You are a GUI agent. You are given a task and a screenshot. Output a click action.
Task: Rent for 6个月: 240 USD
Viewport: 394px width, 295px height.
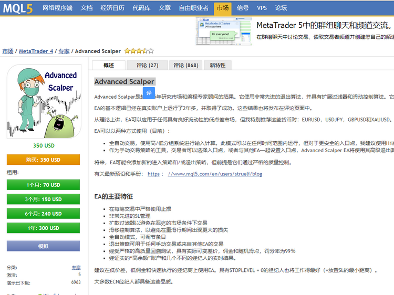(x=43, y=214)
